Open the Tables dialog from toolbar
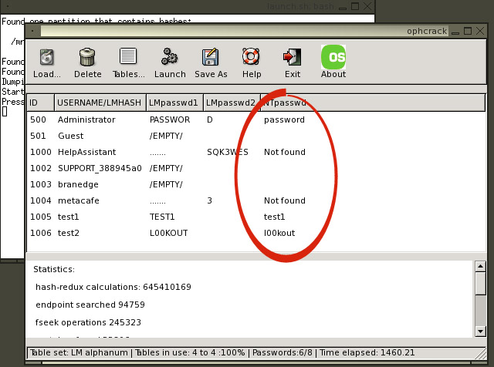This screenshot has width=494, height=367. pos(128,56)
